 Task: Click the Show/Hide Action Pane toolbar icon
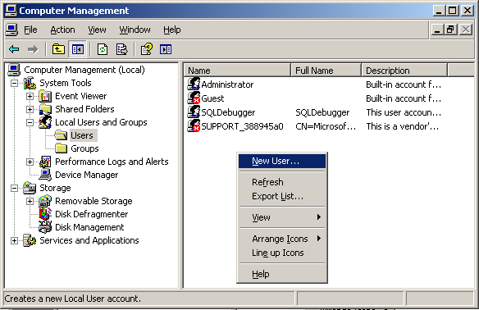tap(166, 49)
